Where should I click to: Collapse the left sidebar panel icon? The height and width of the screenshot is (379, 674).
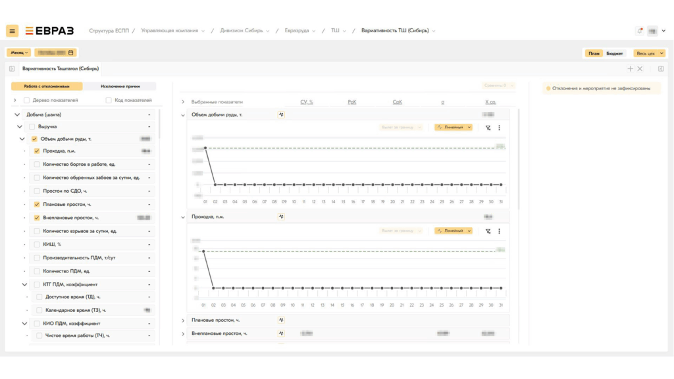point(13,68)
